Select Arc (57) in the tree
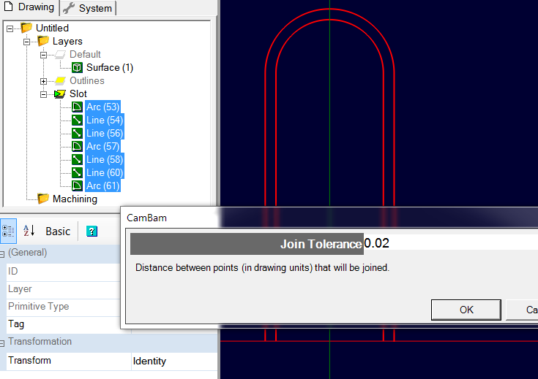The height and width of the screenshot is (379, 538). tap(102, 146)
